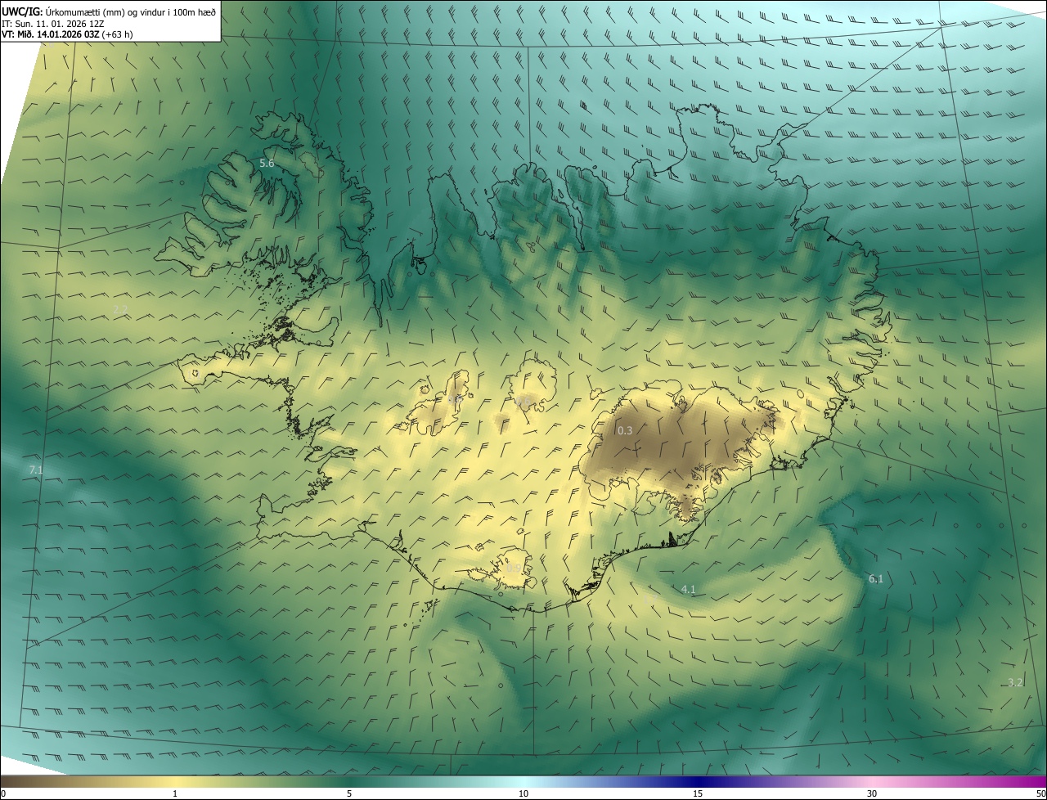
Task: Click the 0.6 label on the central Hofsjökull glacier
Action: [x=523, y=402]
